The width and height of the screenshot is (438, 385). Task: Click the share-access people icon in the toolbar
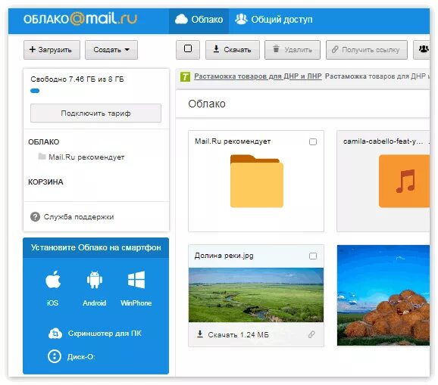[424, 49]
